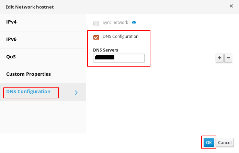This screenshot has height=153, width=239.
Task: Select DNS Configuration in sidebar
Action: 43,92
